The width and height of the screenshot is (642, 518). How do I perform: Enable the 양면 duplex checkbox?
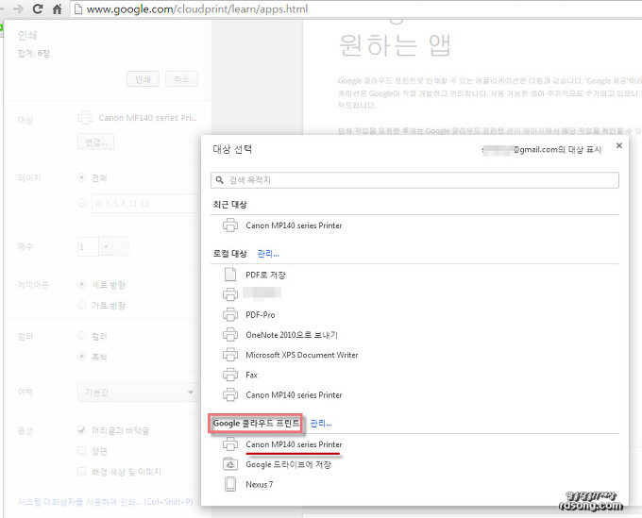pyautogui.click(x=82, y=451)
